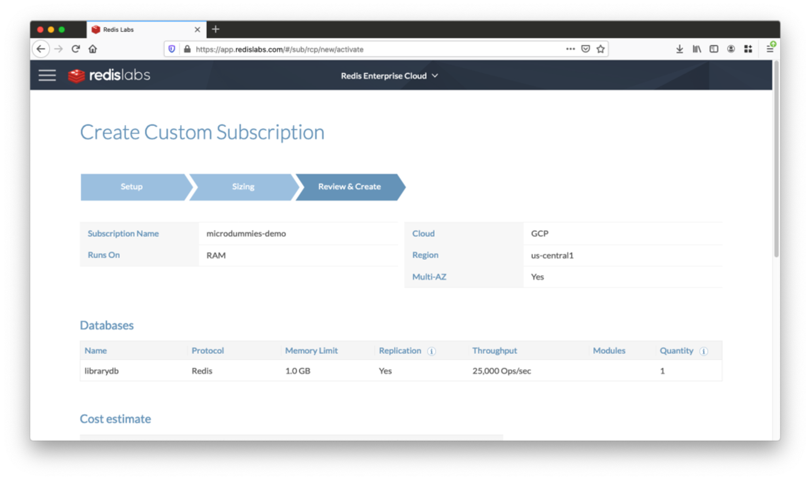
Task: Go back to the Sizing step
Action: 243,187
